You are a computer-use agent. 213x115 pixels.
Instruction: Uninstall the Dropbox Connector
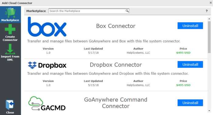coord(190,64)
